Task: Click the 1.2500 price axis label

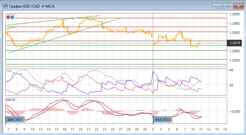Action: click(235, 60)
